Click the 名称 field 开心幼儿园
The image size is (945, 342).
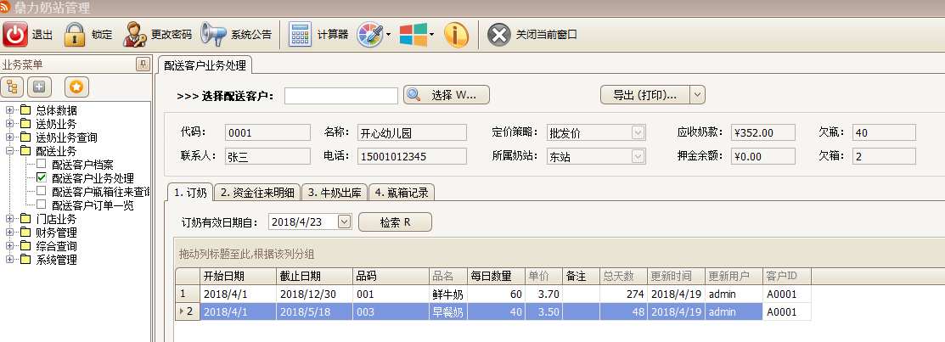click(412, 132)
